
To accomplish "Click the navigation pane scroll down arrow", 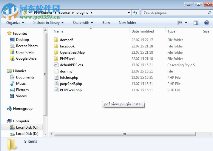I will pyautogui.click(x=45, y=134).
